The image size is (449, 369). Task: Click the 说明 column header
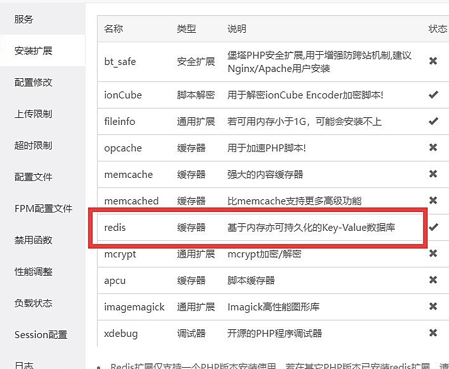237,28
